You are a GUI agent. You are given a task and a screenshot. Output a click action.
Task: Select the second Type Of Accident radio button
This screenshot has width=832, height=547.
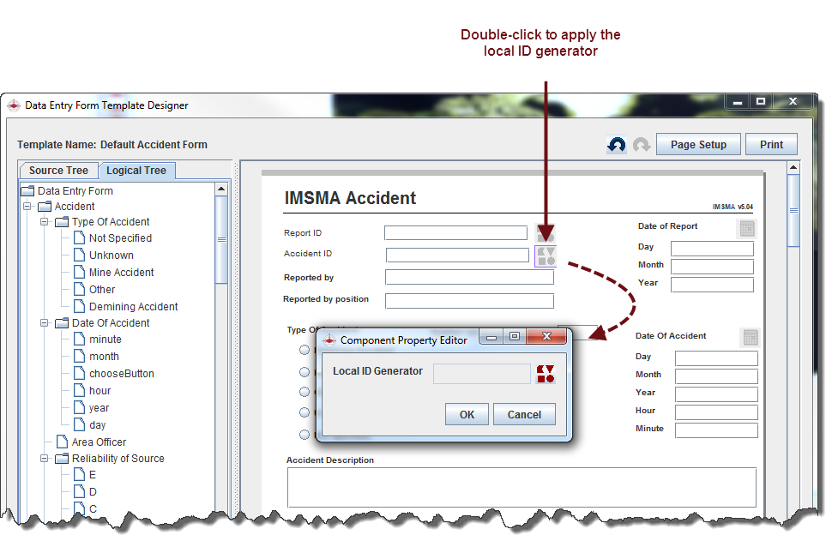[x=304, y=372]
